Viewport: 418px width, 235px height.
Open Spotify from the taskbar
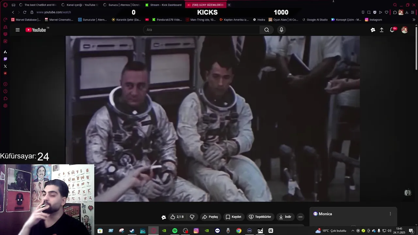pos(175,231)
